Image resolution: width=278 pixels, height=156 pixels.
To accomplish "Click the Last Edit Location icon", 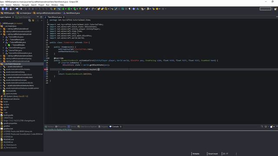I will [153, 9].
